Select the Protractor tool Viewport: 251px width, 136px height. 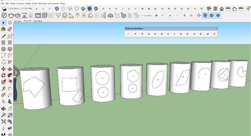[x=3, y=95]
